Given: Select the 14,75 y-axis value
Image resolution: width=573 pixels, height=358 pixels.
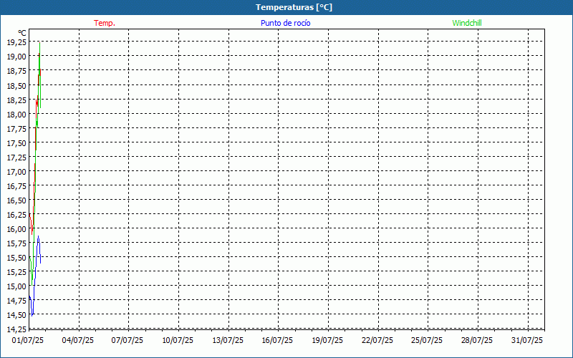Looking at the screenshot, I should coord(16,301).
